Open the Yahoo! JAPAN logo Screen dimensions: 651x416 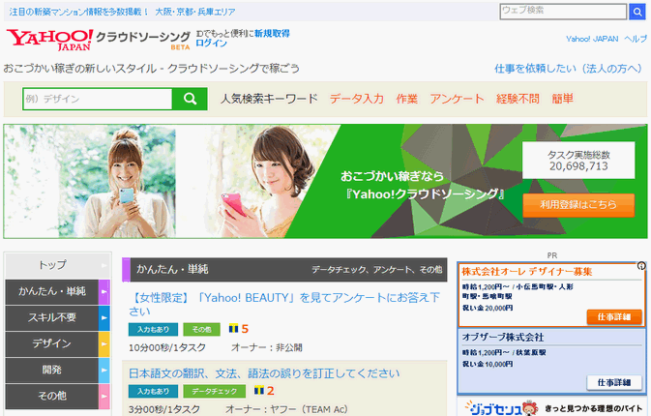(50, 40)
